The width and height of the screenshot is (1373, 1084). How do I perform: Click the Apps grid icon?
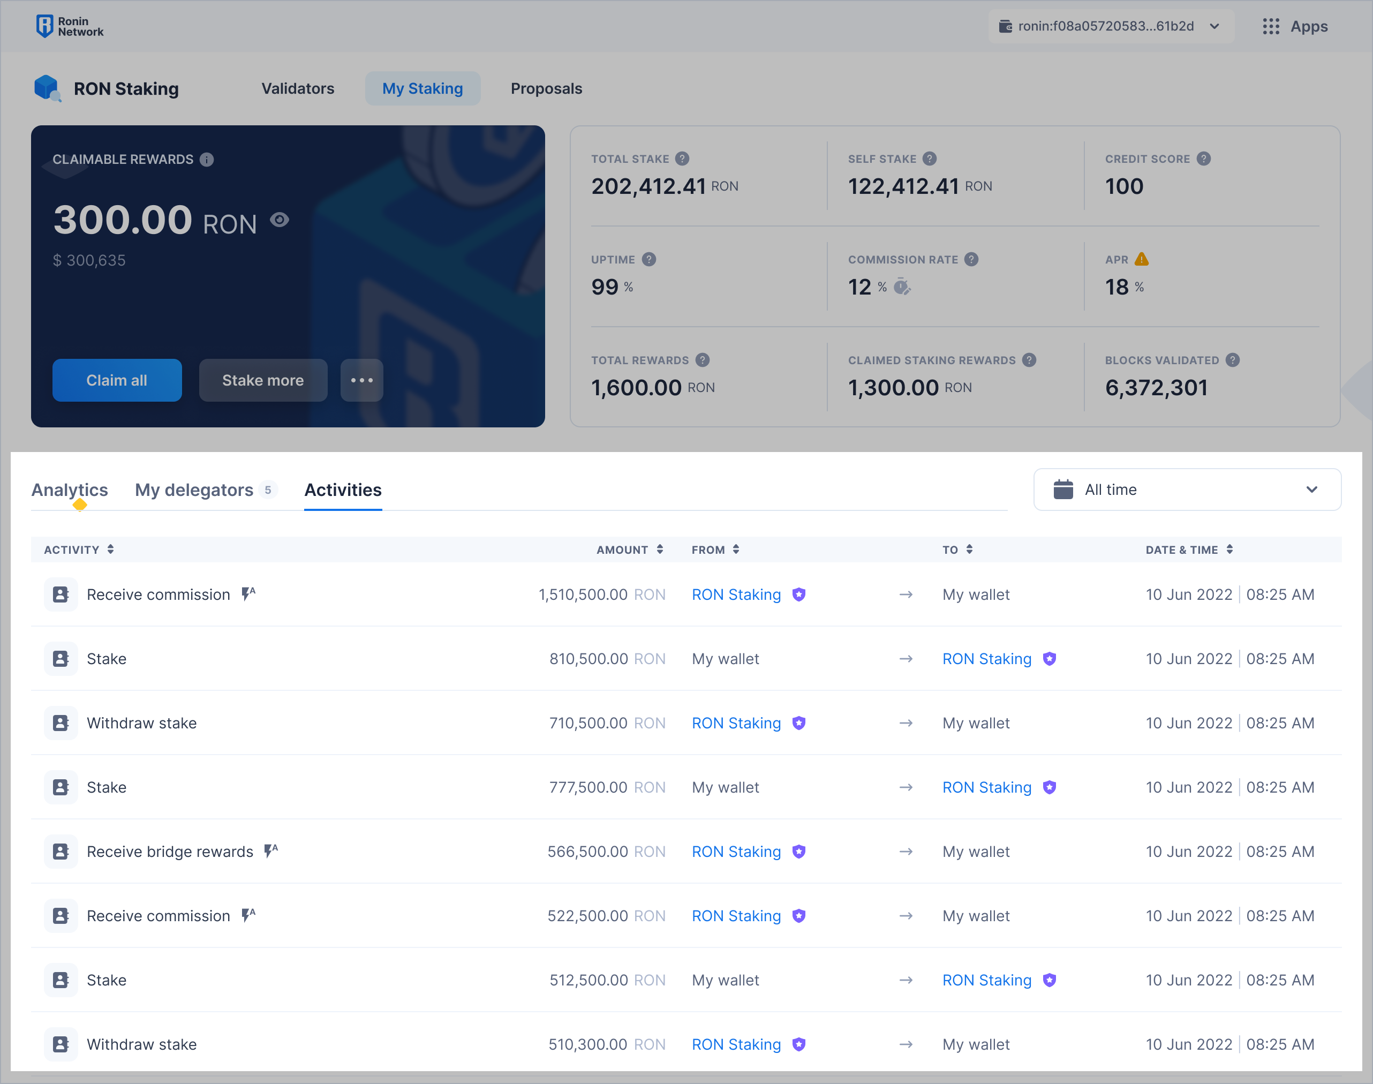(x=1270, y=26)
